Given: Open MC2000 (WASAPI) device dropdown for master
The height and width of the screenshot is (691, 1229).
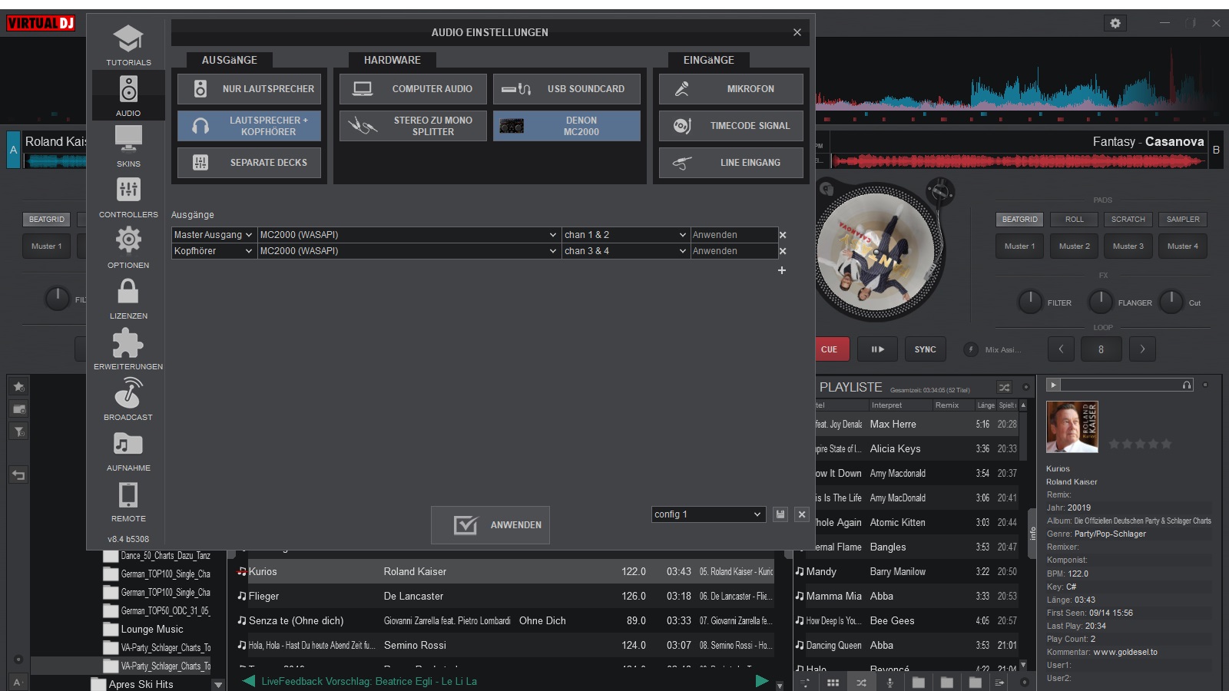Looking at the screenshot, I should [x=409, y=235].
